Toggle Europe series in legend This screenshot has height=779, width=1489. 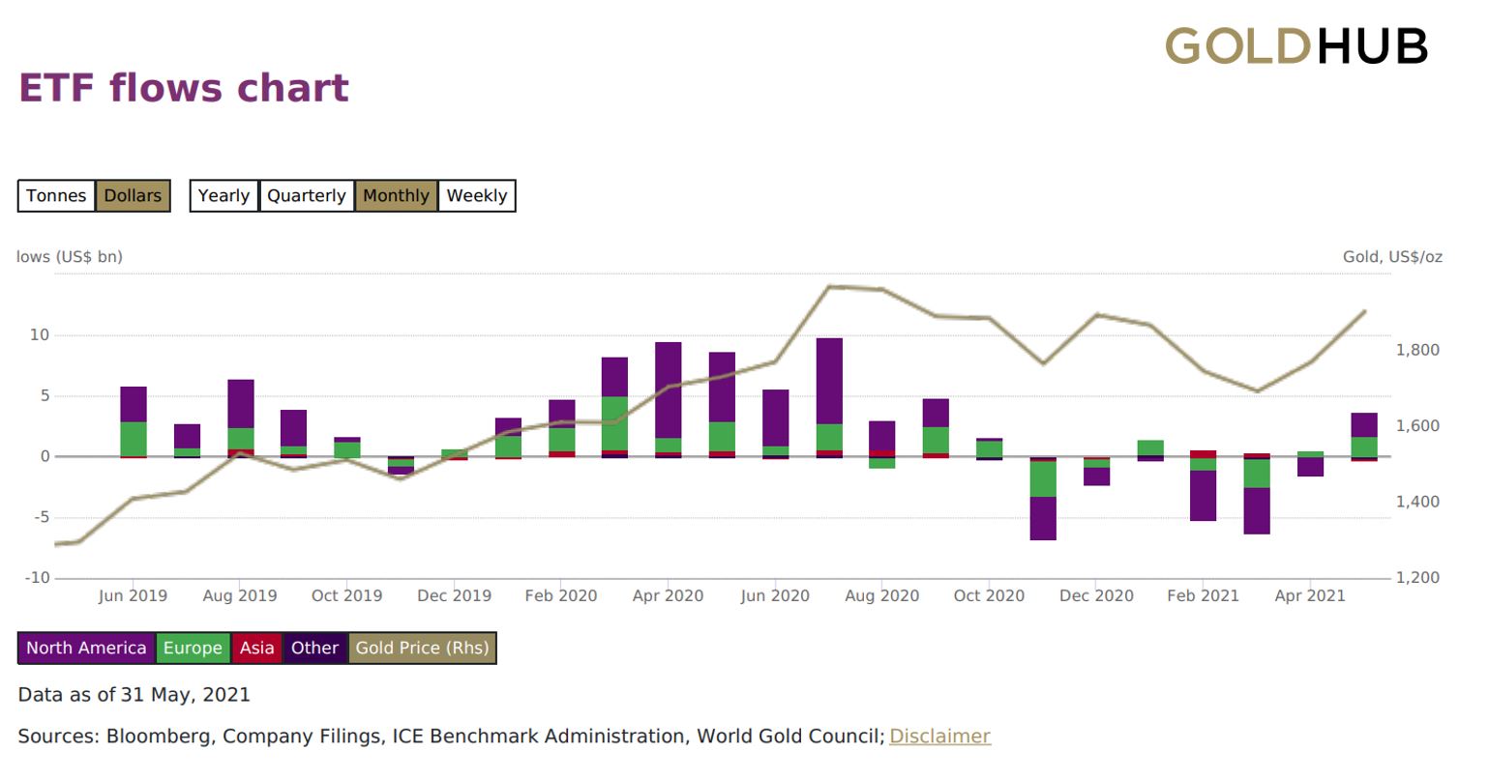[x=193, y=649]
